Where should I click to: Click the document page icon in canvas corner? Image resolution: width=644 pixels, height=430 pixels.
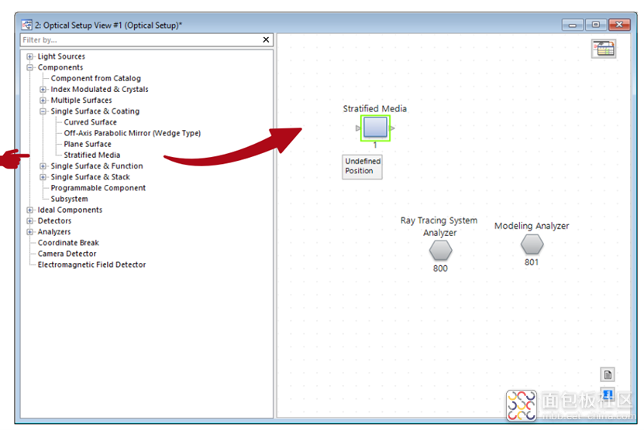tap(608, 374)
